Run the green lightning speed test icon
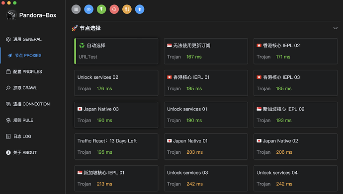 101,9
